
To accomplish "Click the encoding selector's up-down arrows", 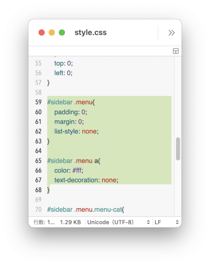I will [x=148, y=222].
